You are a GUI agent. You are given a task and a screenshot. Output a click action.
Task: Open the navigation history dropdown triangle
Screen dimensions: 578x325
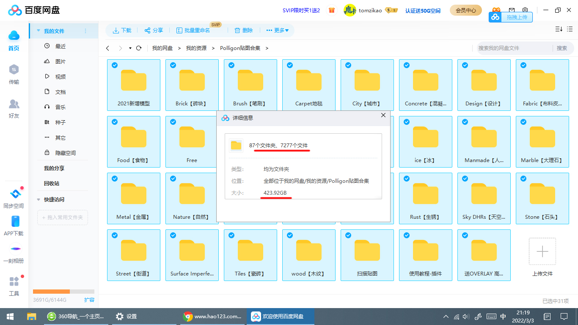click(x=130, y=48)
